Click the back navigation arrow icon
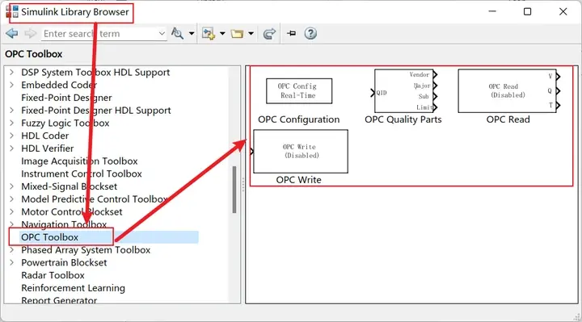 coord(12,34)
